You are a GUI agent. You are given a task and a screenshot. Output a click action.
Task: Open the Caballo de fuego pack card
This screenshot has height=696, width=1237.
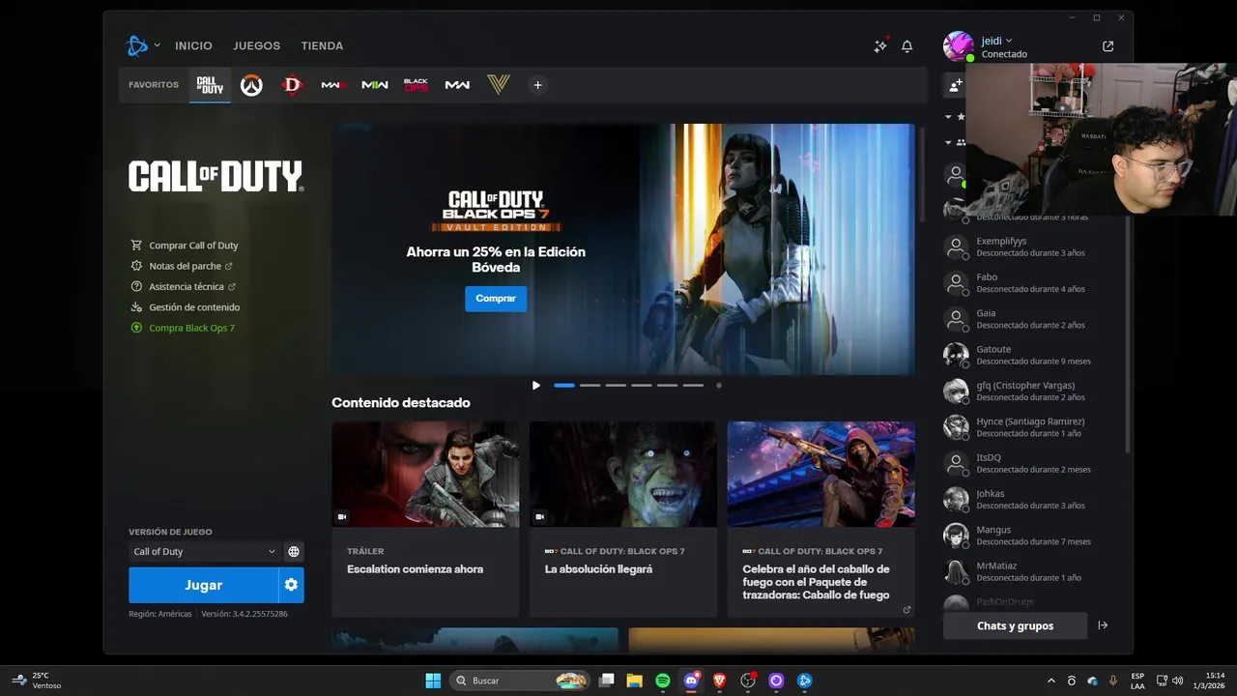tap(821, 519)
